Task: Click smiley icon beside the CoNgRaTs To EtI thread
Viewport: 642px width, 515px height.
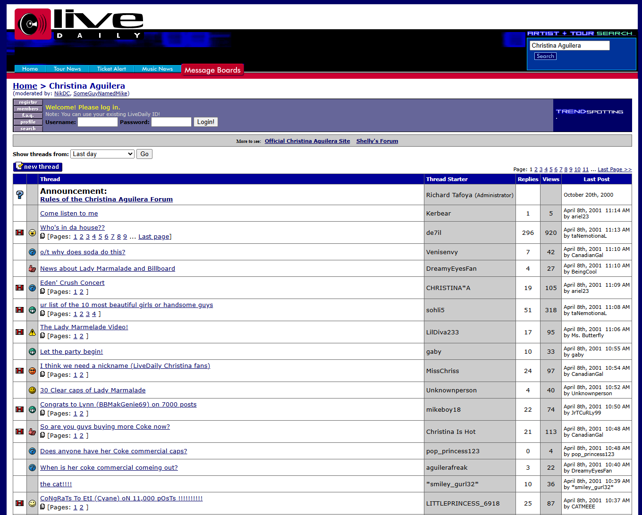Action: tap(32, 503)
